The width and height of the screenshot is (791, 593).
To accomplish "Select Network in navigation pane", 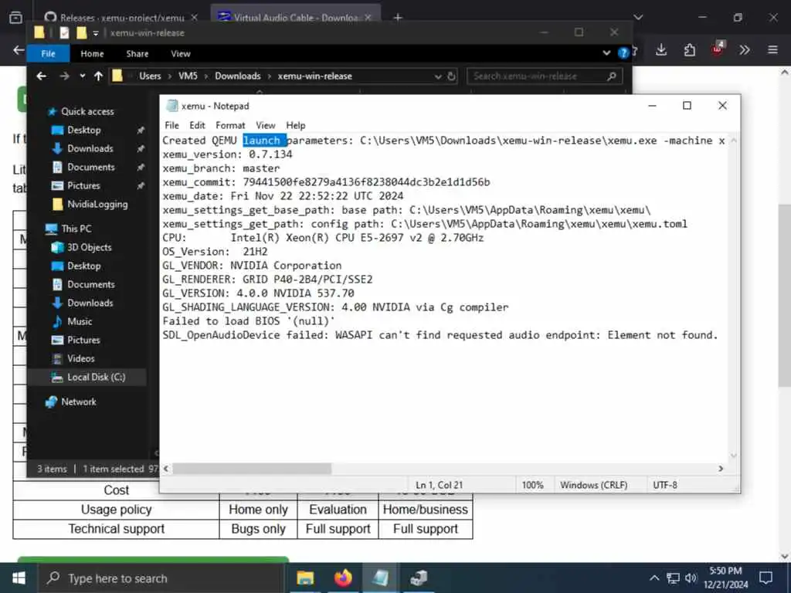I will click(78, 402).
